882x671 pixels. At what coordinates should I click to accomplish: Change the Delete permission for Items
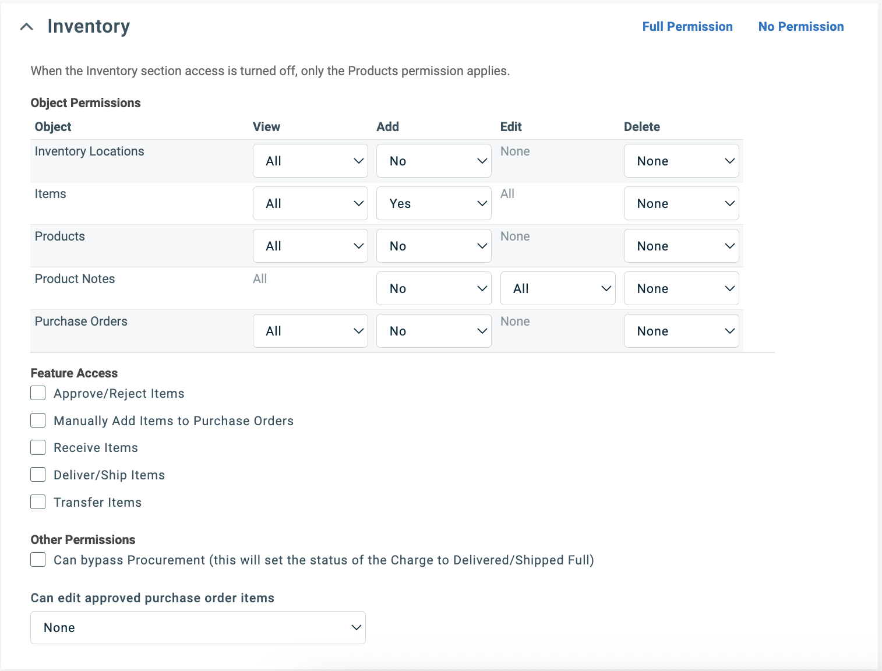[681, 203]
